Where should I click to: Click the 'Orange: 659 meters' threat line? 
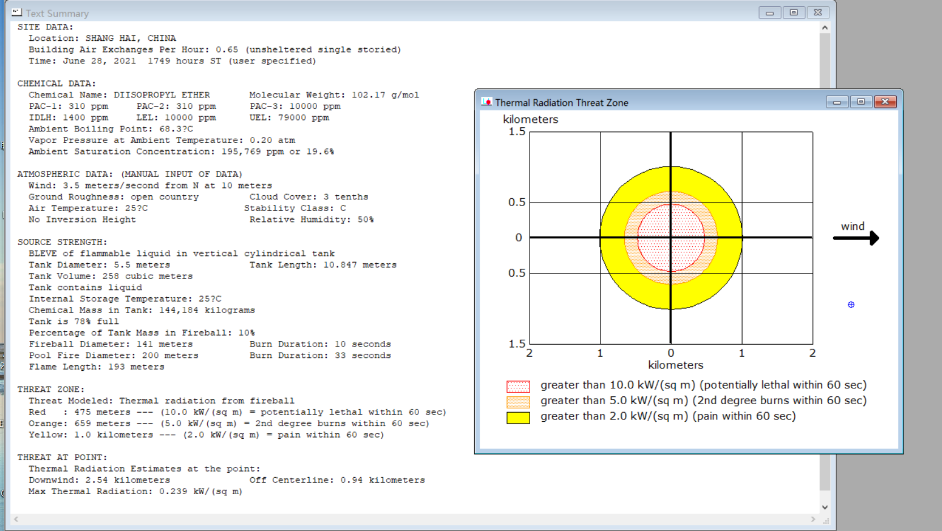tap(229, 423)
